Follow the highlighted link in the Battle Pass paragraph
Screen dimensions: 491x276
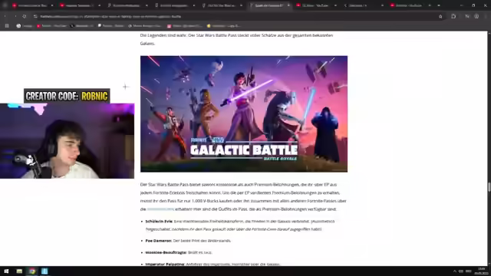160,209
